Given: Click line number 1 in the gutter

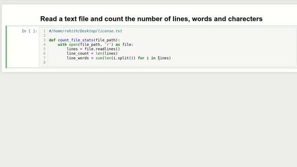Looking at the screenshot, I should (x=45, y=31).
